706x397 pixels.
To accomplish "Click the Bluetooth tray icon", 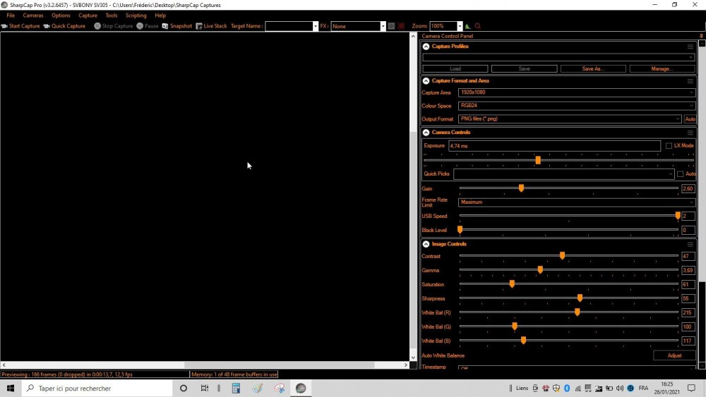I will click(567, 388).
